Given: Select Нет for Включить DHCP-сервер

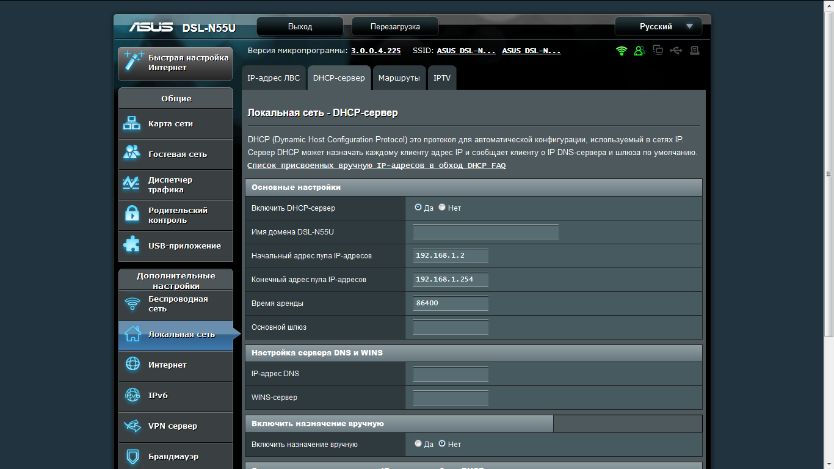Looking at the screenshot, I should pyautogui.click(x=442, y=207).
